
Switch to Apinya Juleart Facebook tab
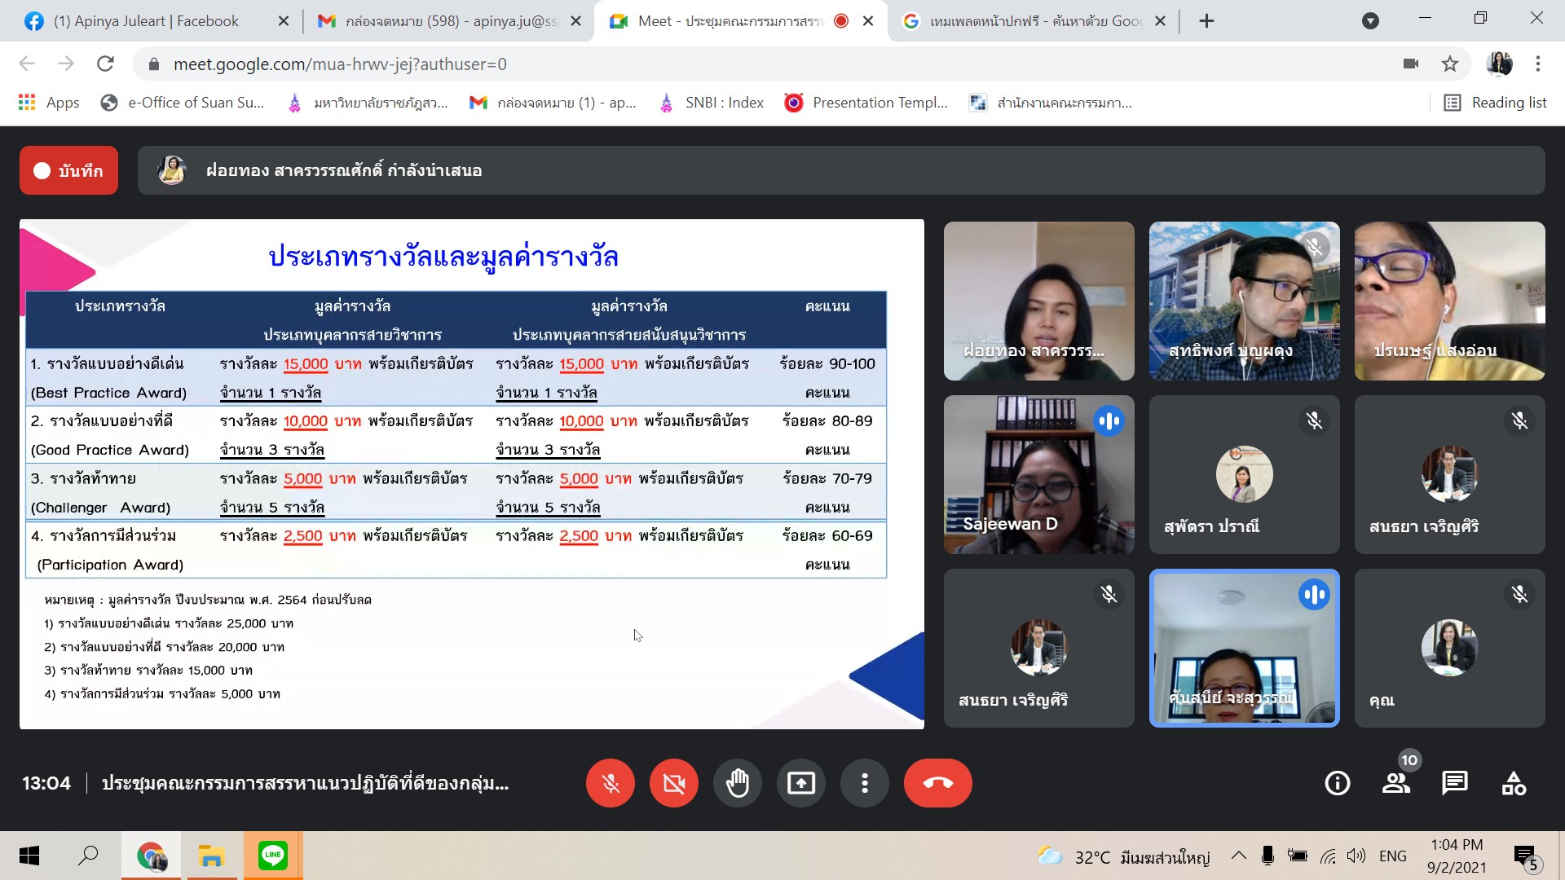point(147,21)
